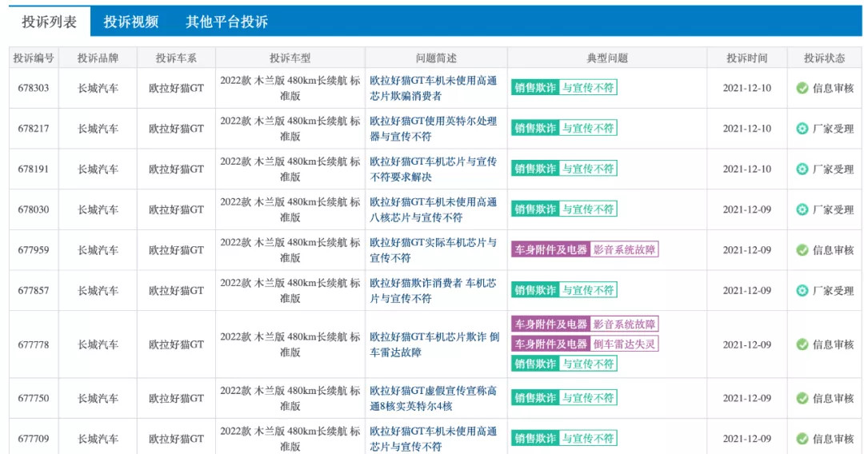Open complaint 欧拉好猫GT车机芯片欺诈 倒车雷达故障

tap(434, 344)
